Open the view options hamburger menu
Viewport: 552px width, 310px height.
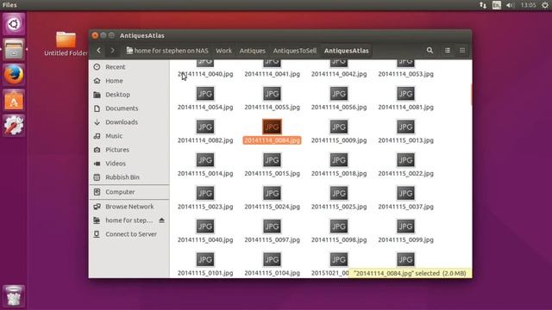pyautogui.click(x=462, y=51)
